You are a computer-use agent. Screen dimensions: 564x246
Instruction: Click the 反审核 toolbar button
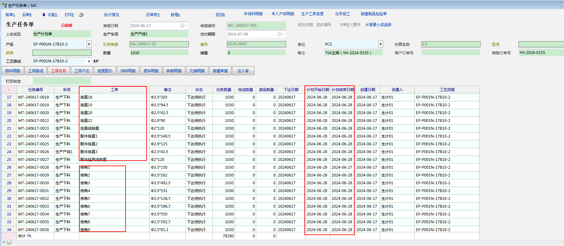[x=153, y=15]
